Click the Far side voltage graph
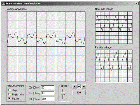Screen dimensions: 140x105 pyautogui.click(x=114, y=66)
